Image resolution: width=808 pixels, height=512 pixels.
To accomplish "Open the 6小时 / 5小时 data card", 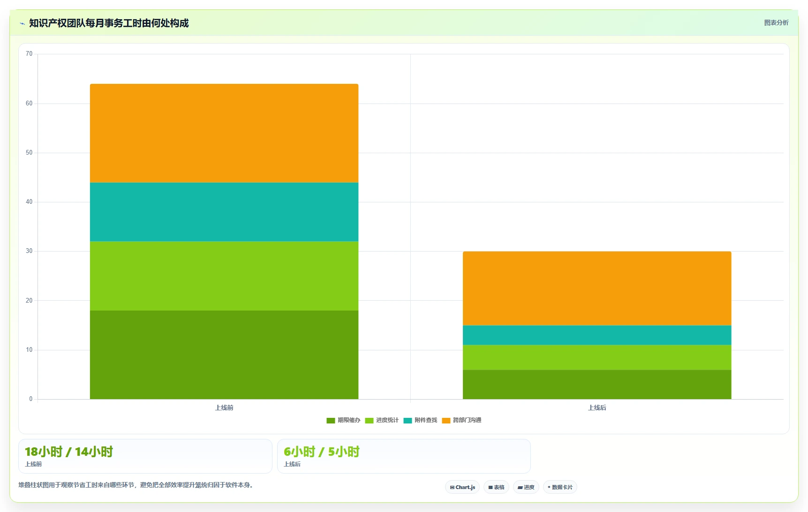I will 404,456.
